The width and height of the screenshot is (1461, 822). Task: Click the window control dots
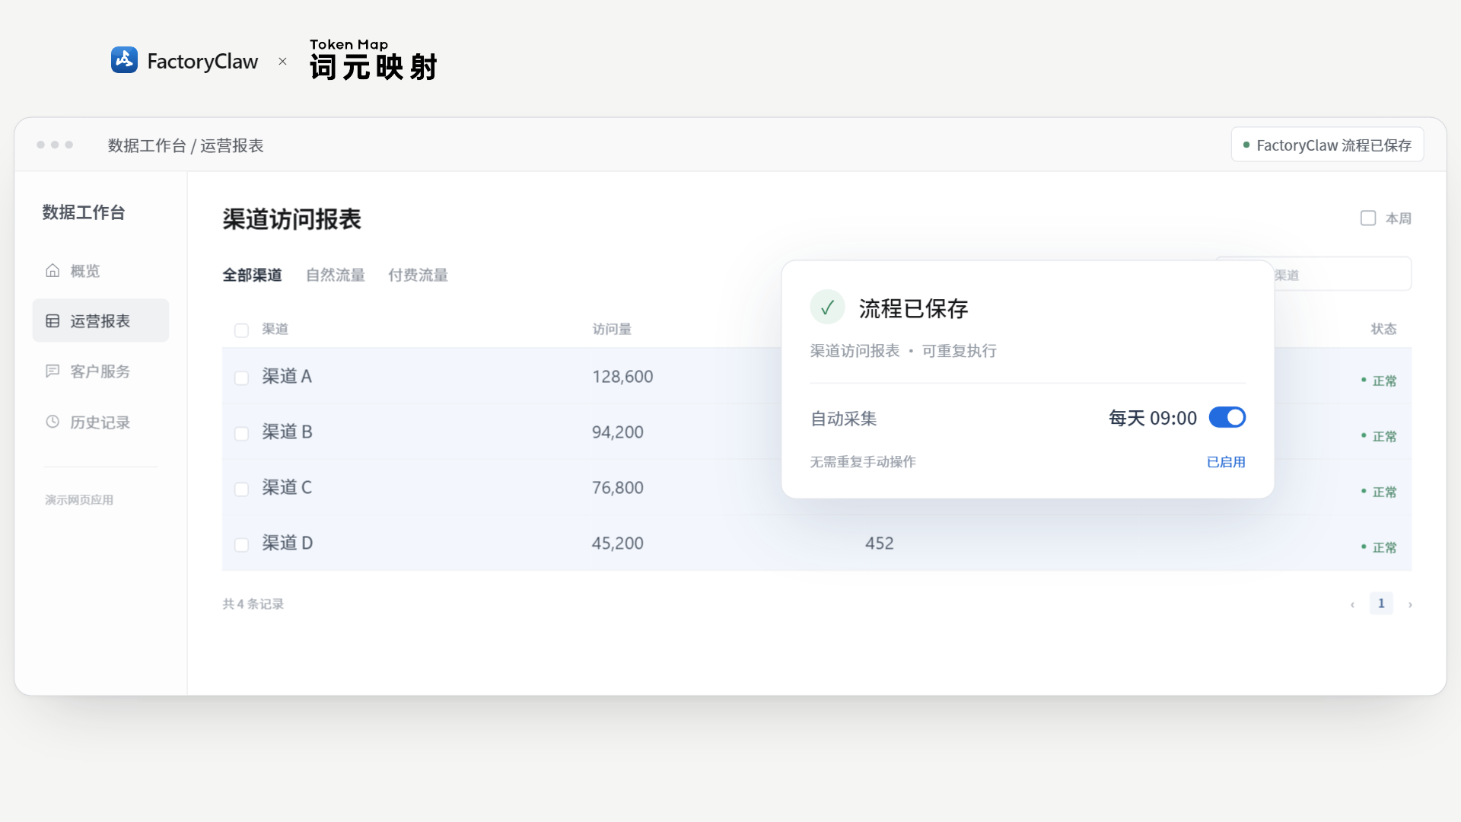tap(55, 145)
